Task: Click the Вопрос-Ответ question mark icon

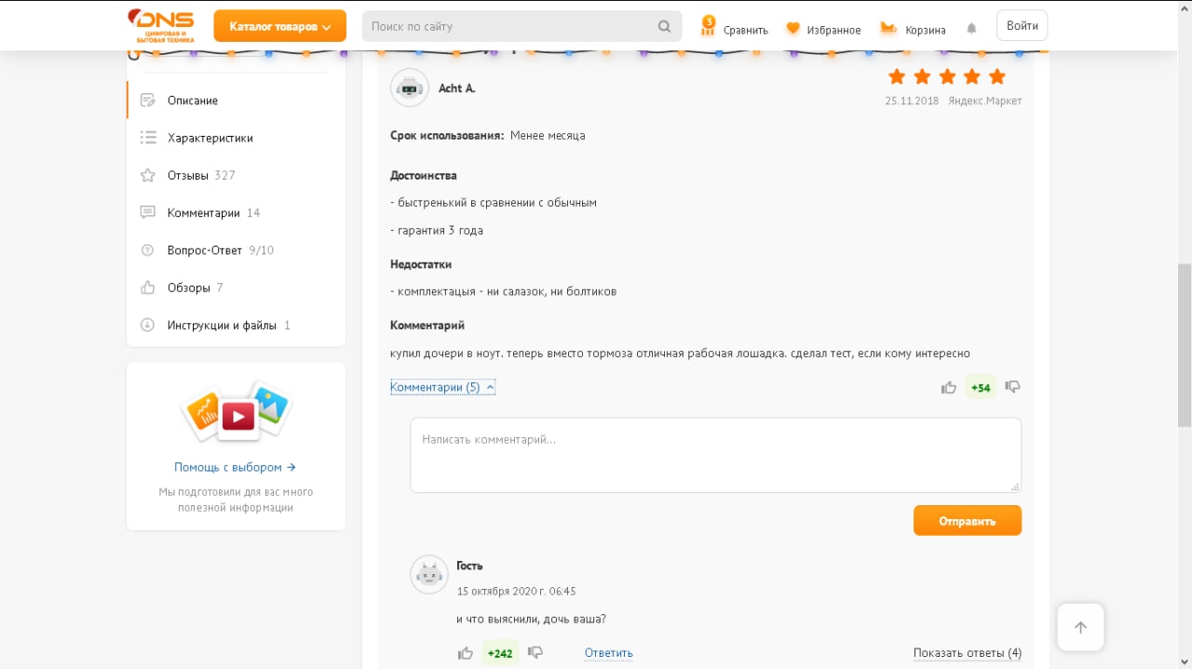Action: tap(147, 250)
